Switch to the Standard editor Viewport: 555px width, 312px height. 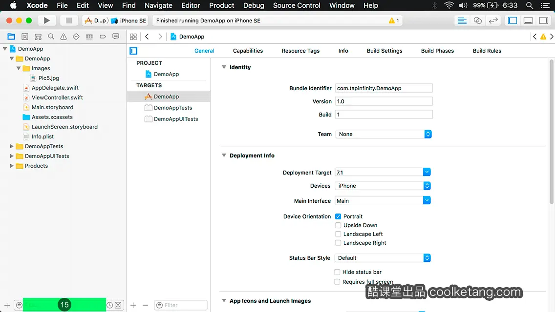[462, 20]
